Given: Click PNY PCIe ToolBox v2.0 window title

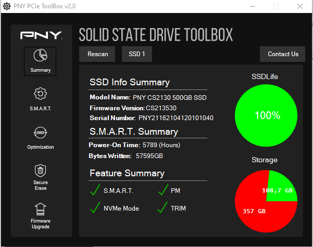Looking at the screenshot, I should (44, 6).
